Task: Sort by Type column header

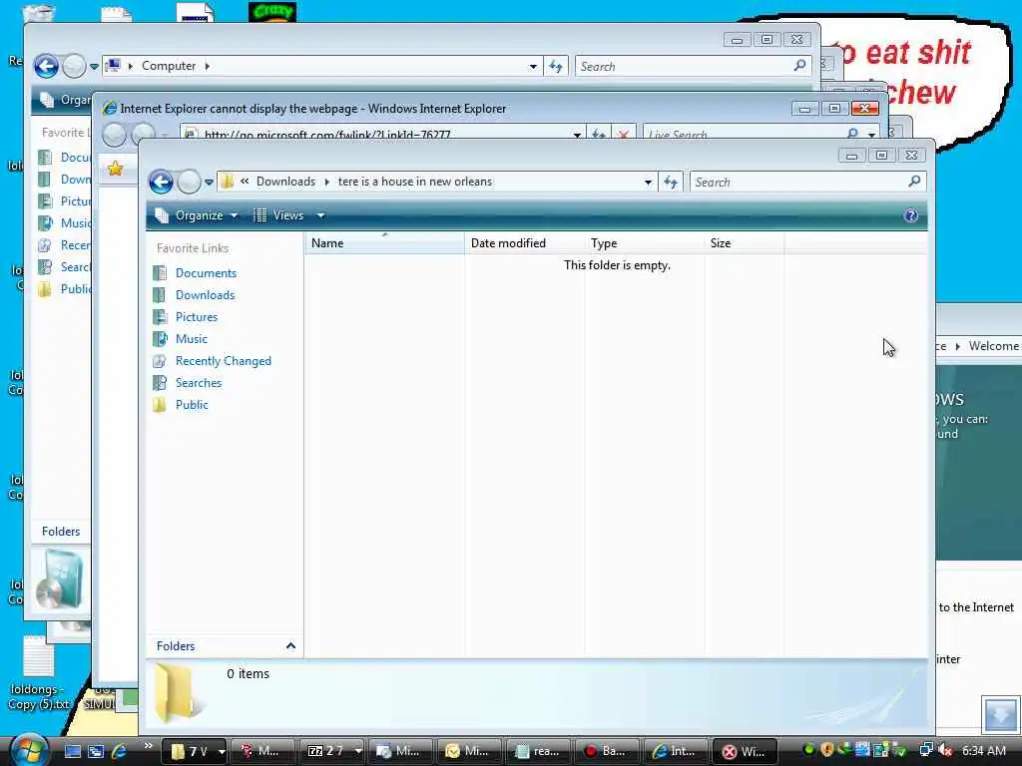Action: [644, 243]
